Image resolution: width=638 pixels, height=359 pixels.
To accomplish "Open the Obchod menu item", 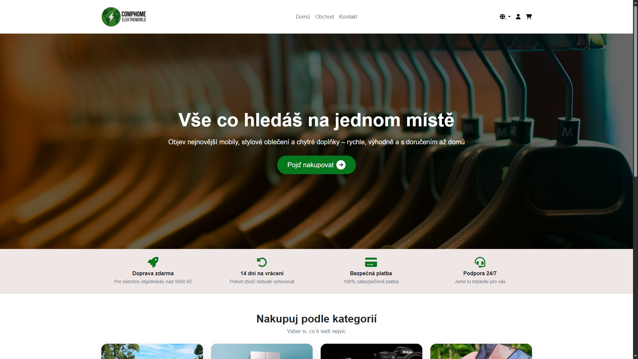I will (x=324, y=17).
